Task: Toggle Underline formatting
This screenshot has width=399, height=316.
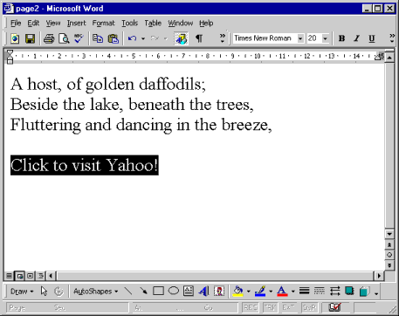Action: 372,38
